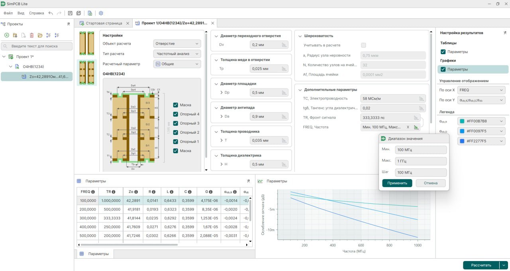Open the #FF00B7B8 legend color picker
510x271 pixels.
point(481,121)
